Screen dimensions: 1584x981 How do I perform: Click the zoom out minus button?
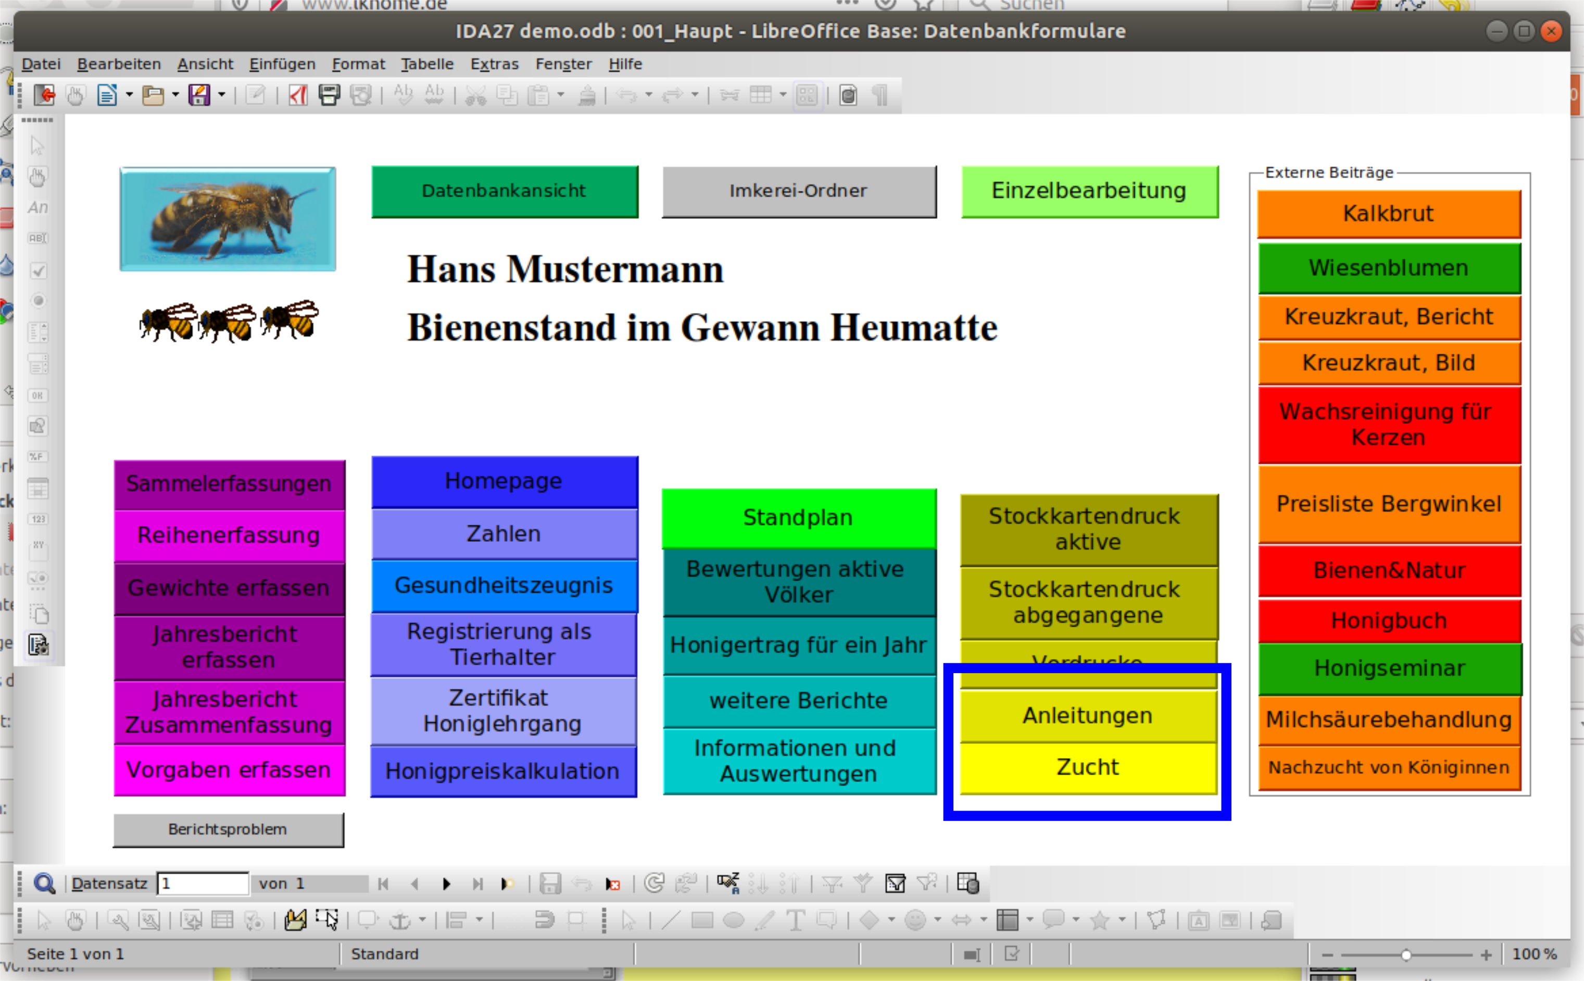[x=1327, y=955]
